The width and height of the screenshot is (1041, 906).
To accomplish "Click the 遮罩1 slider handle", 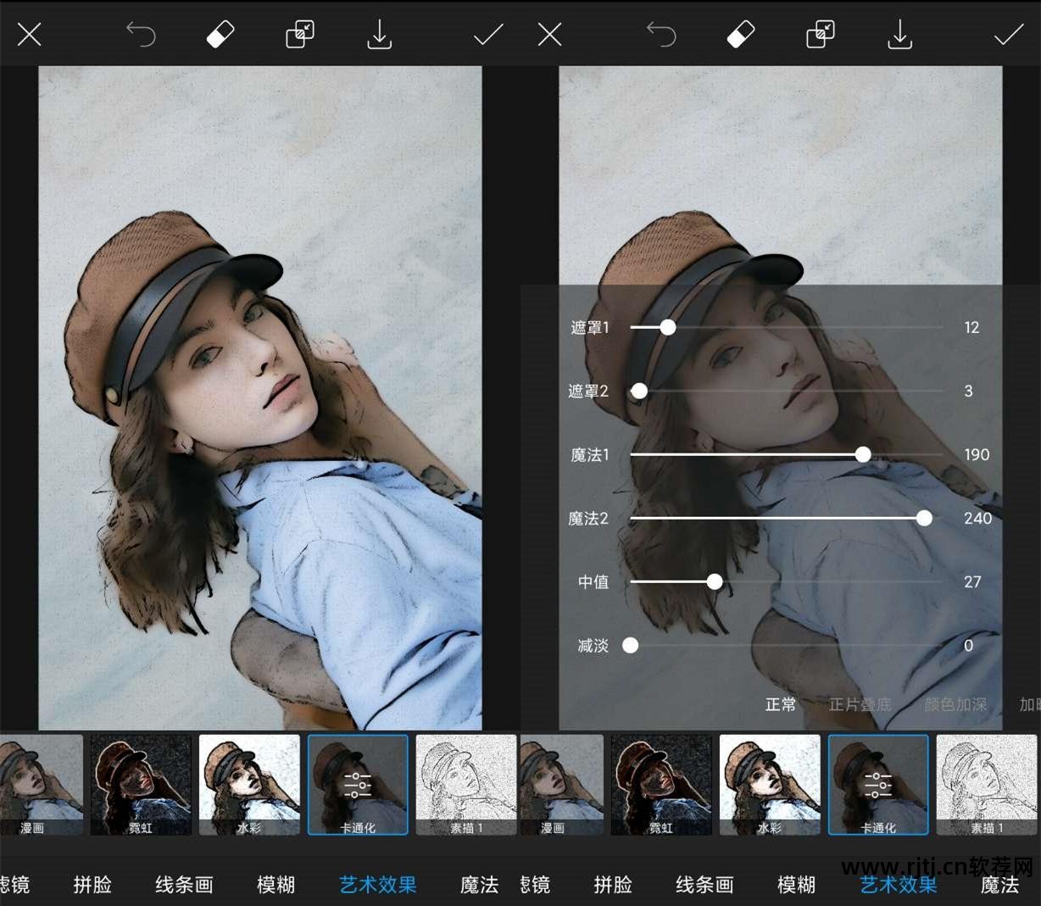I will [x=668, y=327].
